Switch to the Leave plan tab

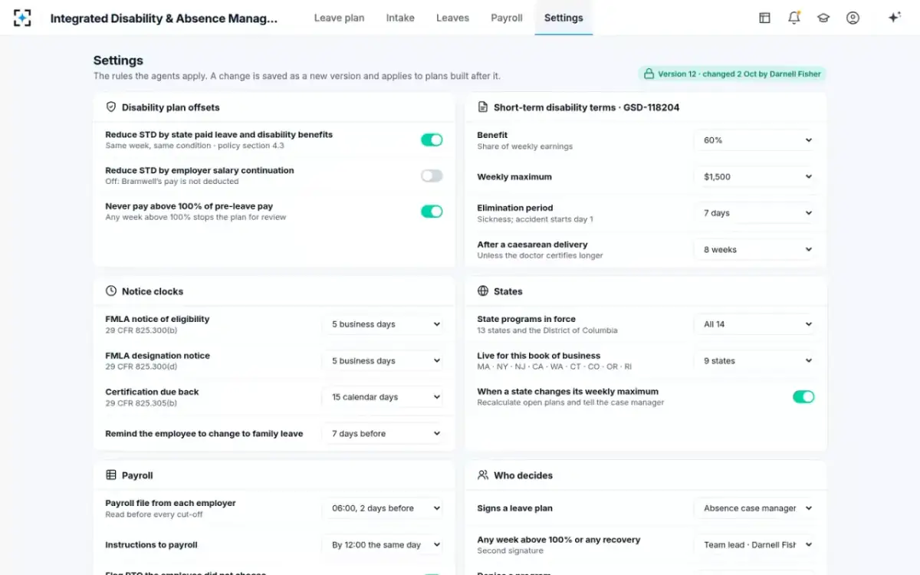click(x=339, y=18)
